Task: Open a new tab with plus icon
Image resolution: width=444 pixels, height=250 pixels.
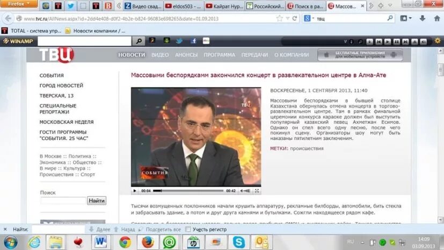Action: 381,6
